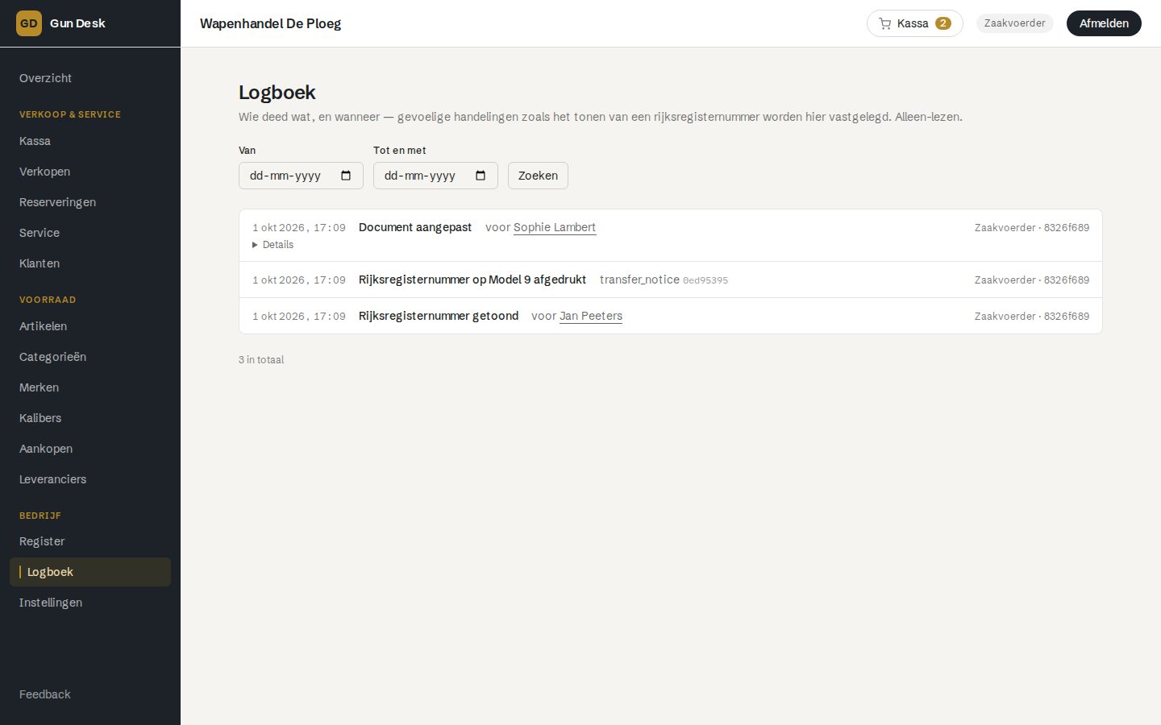
Task: Click the BEDRIJF section label
Action: (40, 516)
